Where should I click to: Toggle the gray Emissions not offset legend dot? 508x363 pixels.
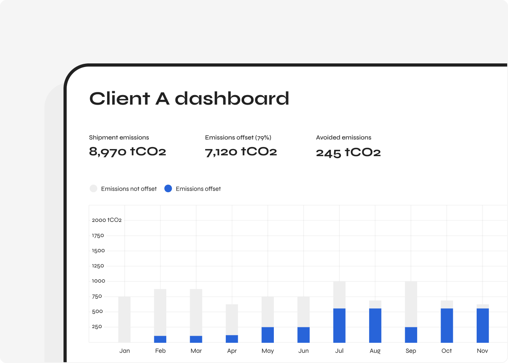point(93,188)
